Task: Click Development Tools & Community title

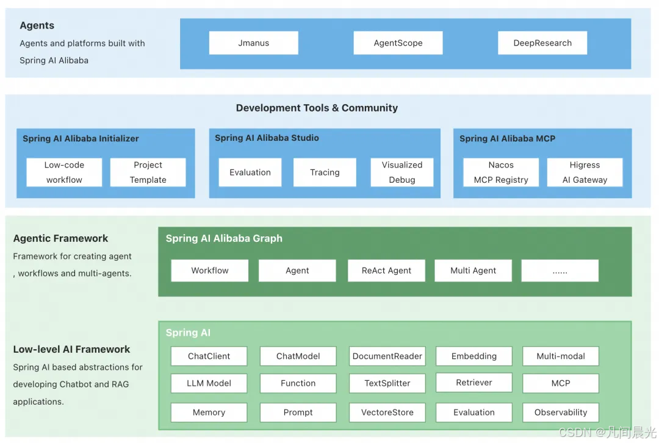Action: pos(317,108)
